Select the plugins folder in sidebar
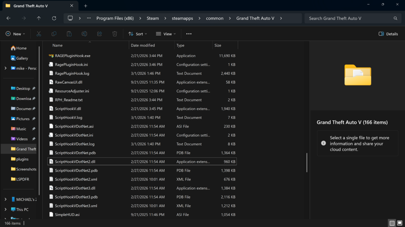The image size is (405, 227). [19, 159]
